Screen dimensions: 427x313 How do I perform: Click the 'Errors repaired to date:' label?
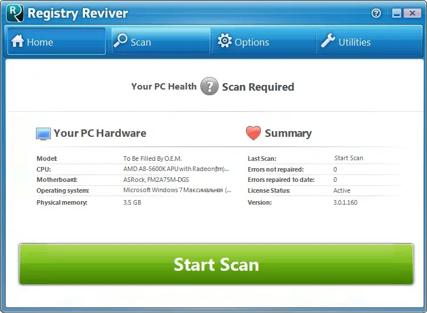click(x=281, y=180)
